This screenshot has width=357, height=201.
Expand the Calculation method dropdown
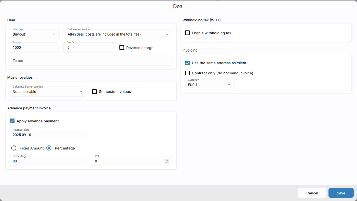118,34
